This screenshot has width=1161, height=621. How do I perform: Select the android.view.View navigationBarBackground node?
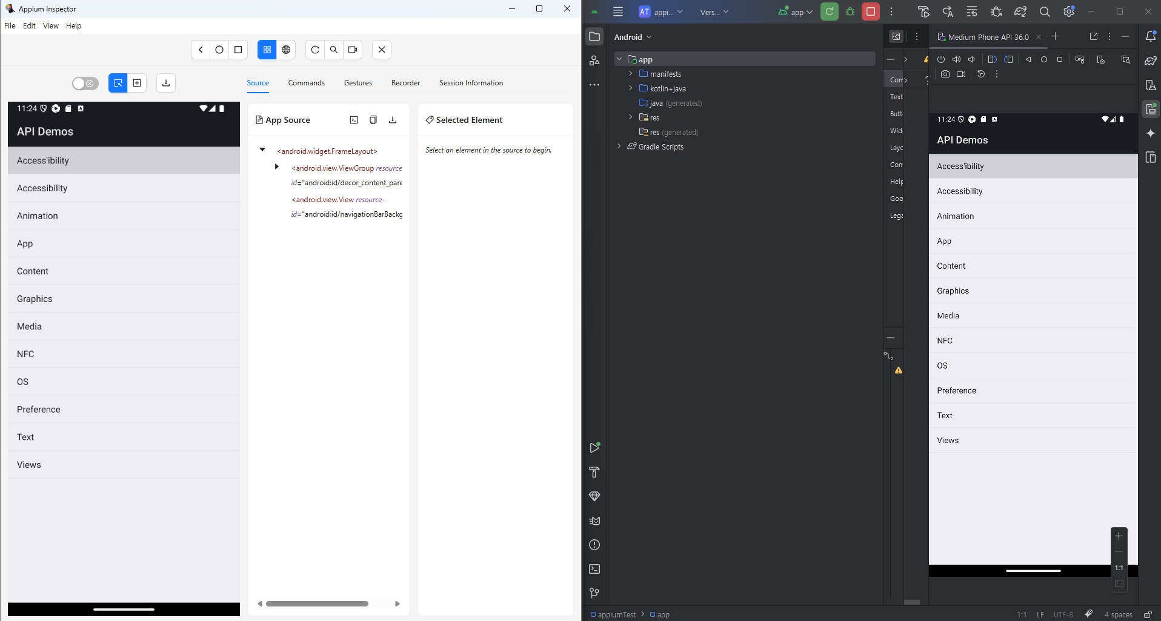(x=347, y=207)
